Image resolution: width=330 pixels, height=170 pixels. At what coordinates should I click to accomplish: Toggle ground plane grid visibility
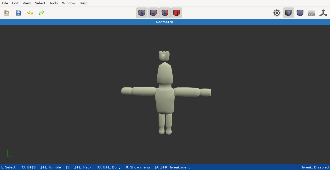[312, 13]
